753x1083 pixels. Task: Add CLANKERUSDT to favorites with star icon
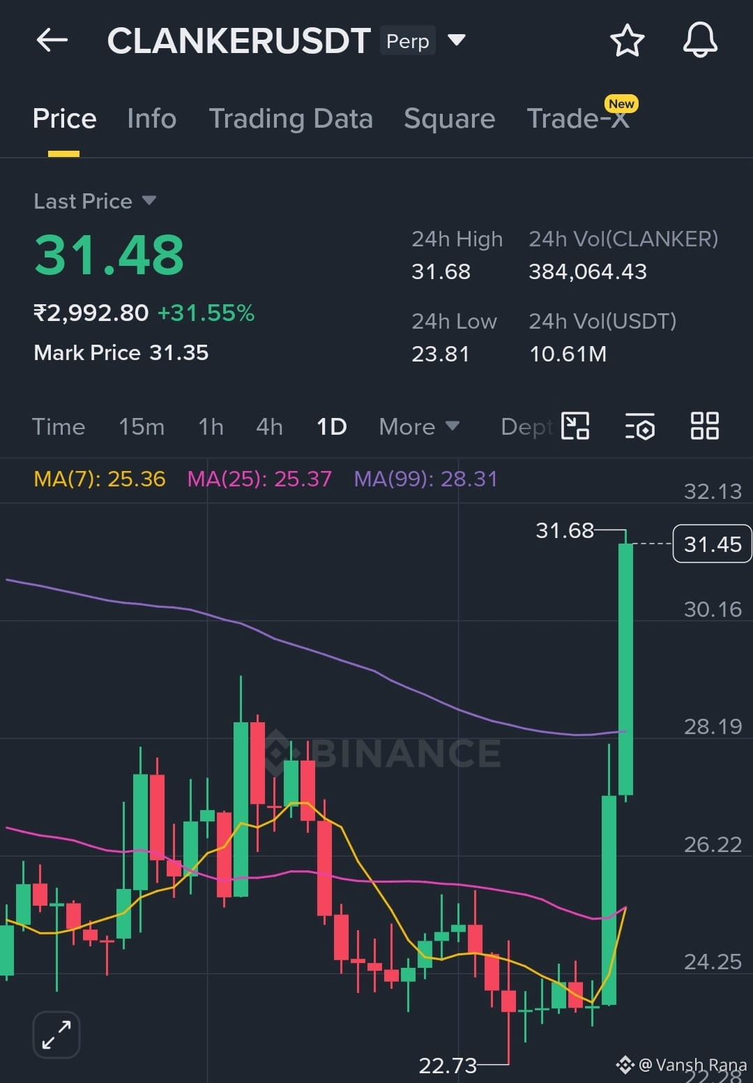(x=627, y=40)
